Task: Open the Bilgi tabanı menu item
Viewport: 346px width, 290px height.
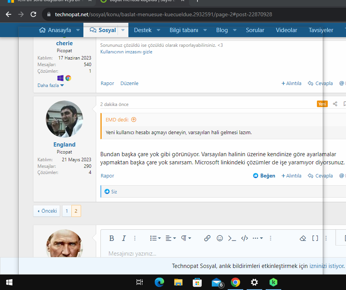Action: pyautogui.click(x=184, y=30)
